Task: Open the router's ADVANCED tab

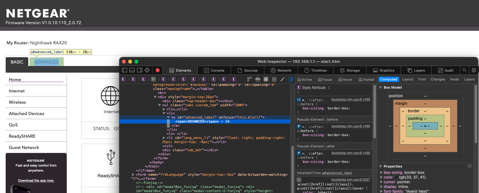Action: point(47,62)
